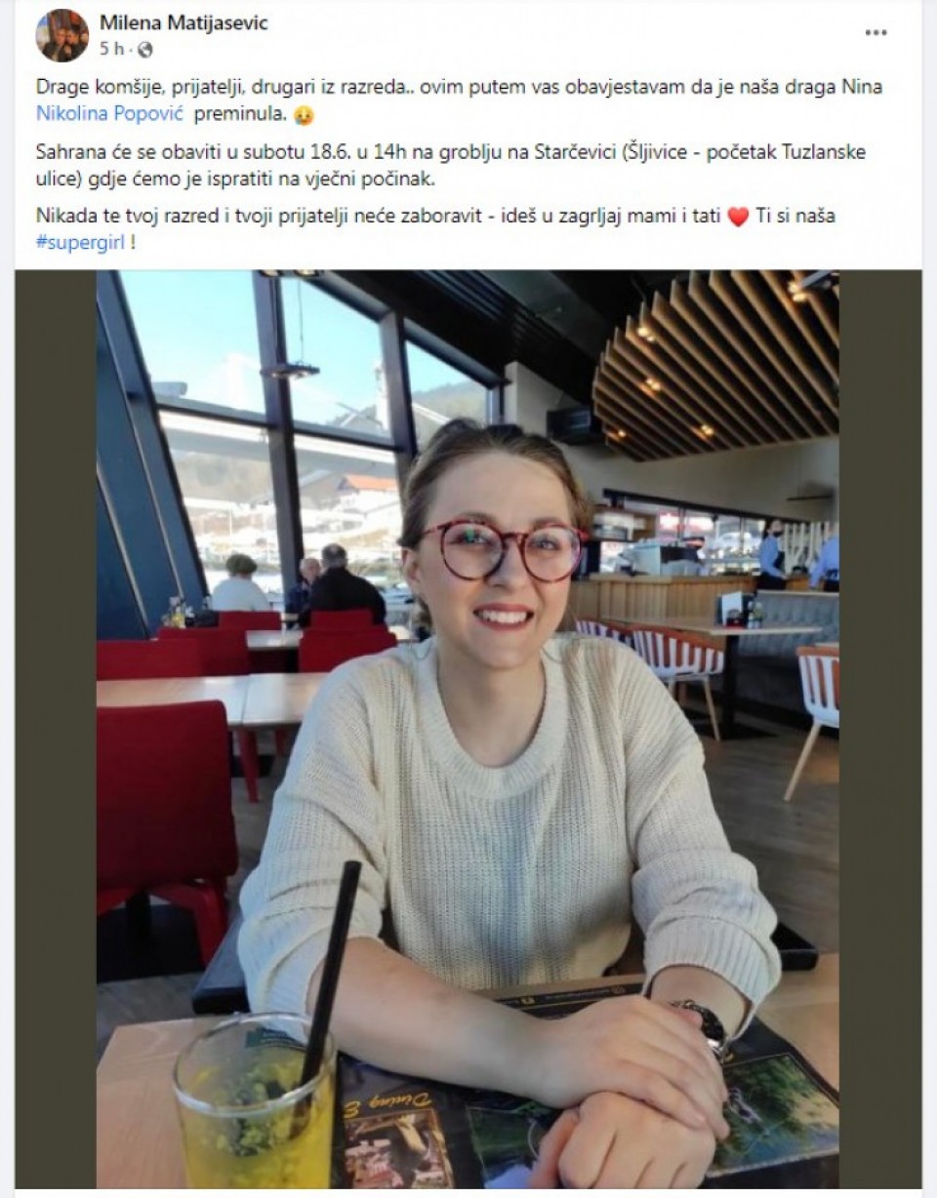Screen dimensions: 937x1198
Task: Click the red heart emoji in text
Action: [x=738, y=217]
